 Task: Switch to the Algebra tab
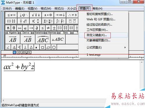click(13, 33)
